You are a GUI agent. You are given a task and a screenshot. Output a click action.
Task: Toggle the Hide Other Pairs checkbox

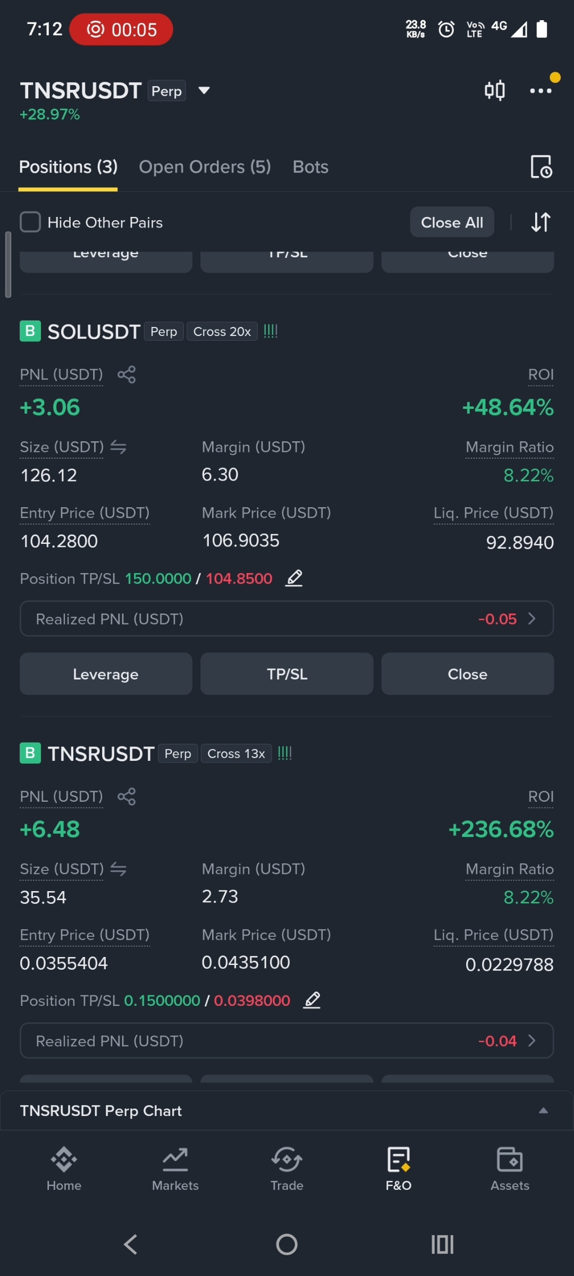click(30, 222)
